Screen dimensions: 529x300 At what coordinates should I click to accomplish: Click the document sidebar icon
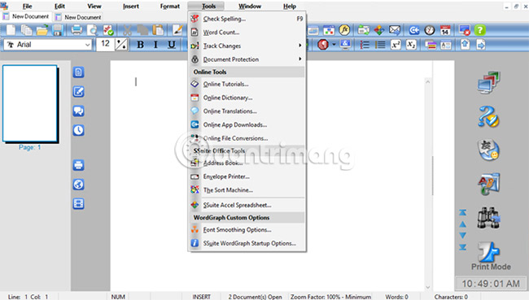click(78, 72)
